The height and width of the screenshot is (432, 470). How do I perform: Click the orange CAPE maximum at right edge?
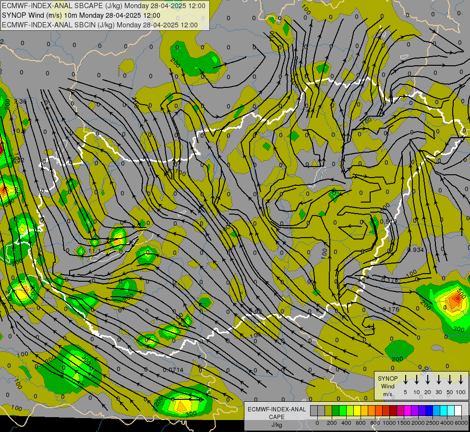tap(455, 301)
